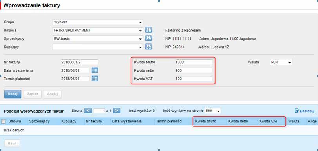Click the Akcje column header
The width and height of the screenshot is (318, 151).
click(312, 121)
